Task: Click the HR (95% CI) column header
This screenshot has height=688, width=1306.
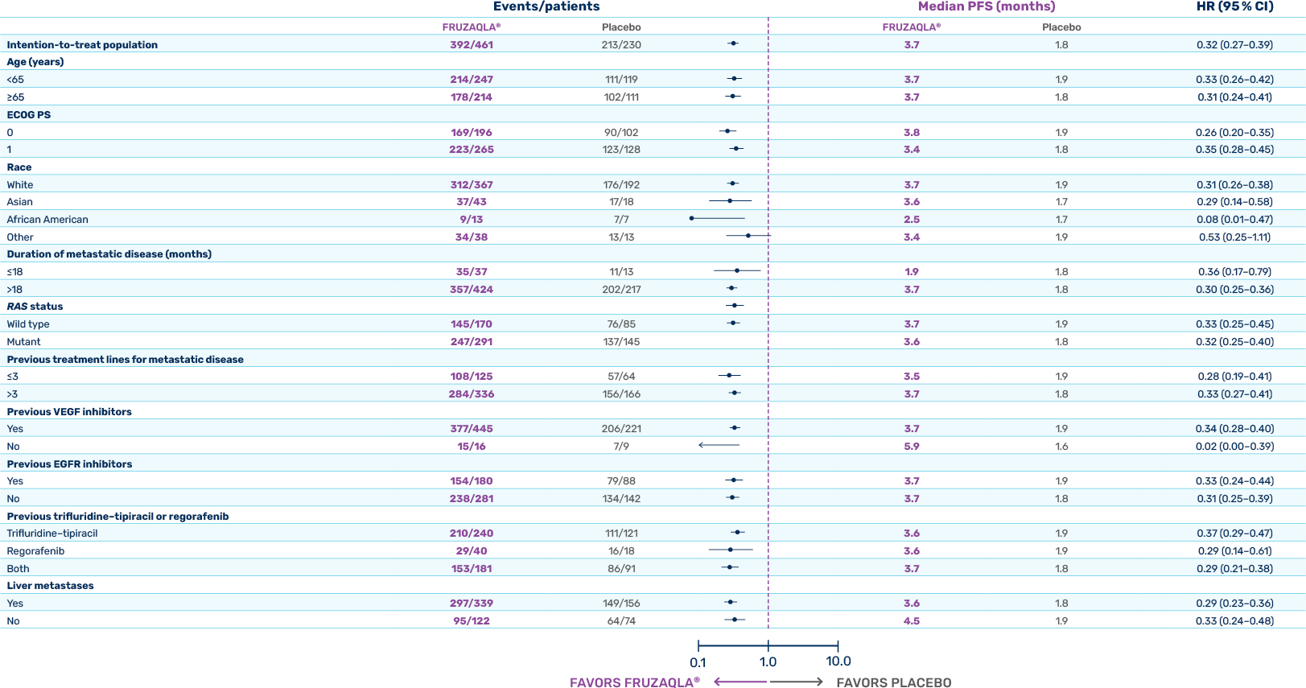Action: click(x=1234, y=7)
